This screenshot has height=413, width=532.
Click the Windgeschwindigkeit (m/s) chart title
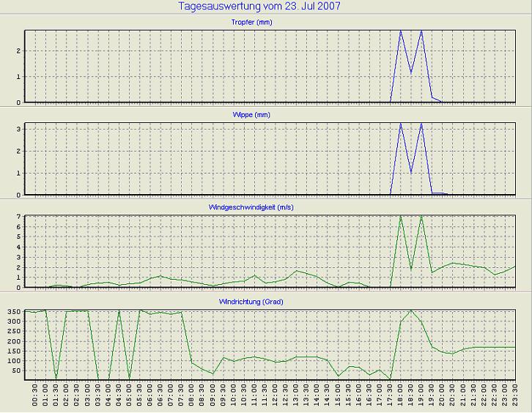[270, 208]
